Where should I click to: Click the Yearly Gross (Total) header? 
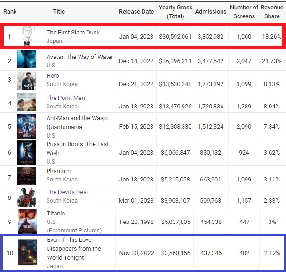(x=175, y=12)
